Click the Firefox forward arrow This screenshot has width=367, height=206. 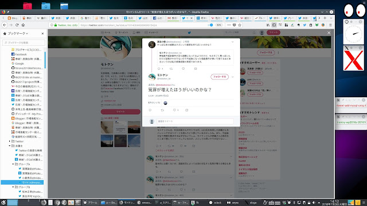(11, 25)
